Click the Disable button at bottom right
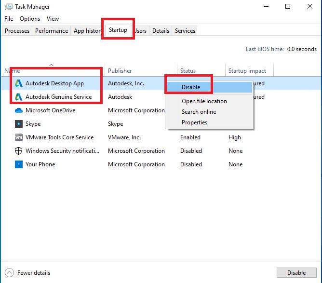 coord(296,273)
